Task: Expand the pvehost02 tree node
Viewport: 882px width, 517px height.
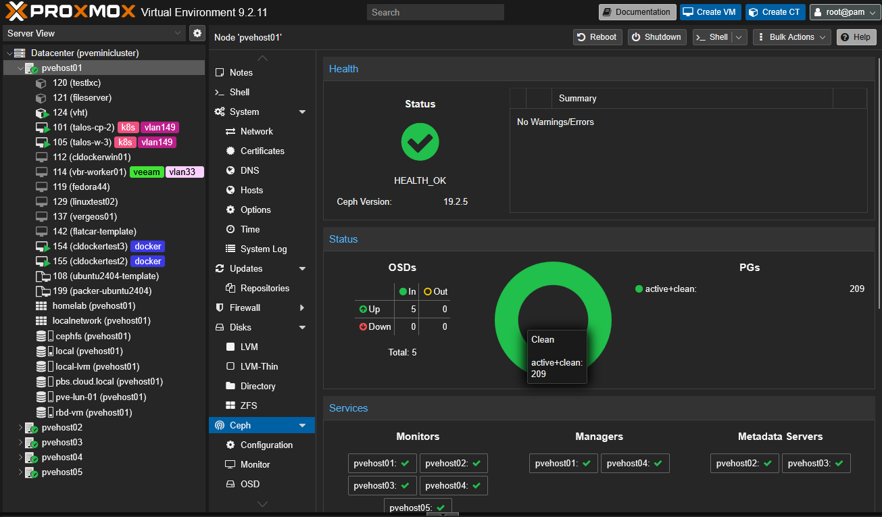Action: pos(20,428)
